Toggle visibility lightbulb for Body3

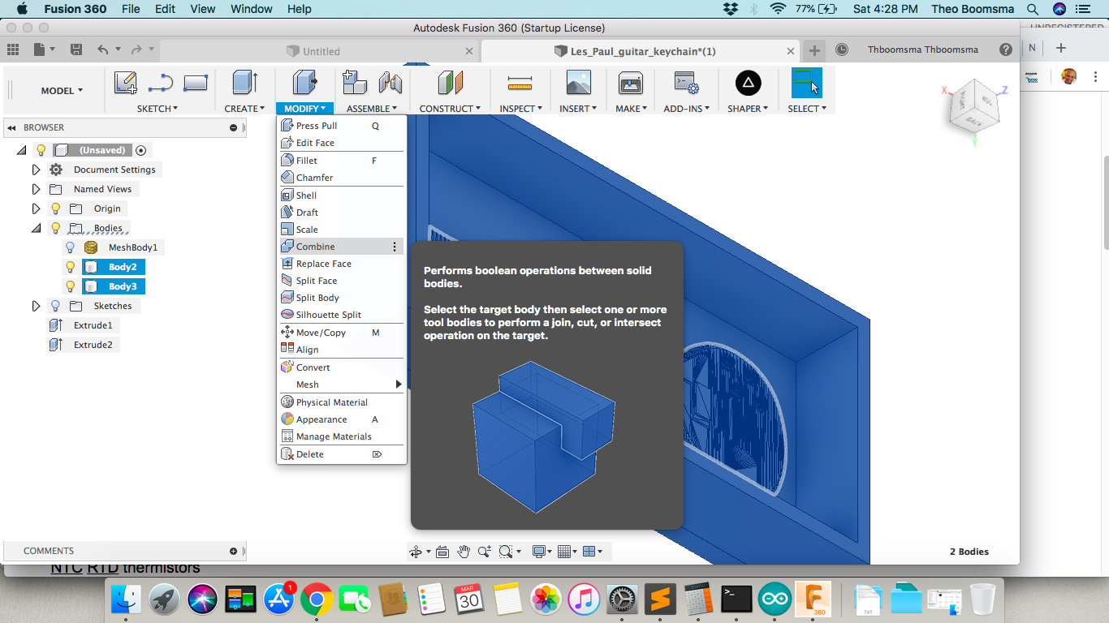[71, 286]
